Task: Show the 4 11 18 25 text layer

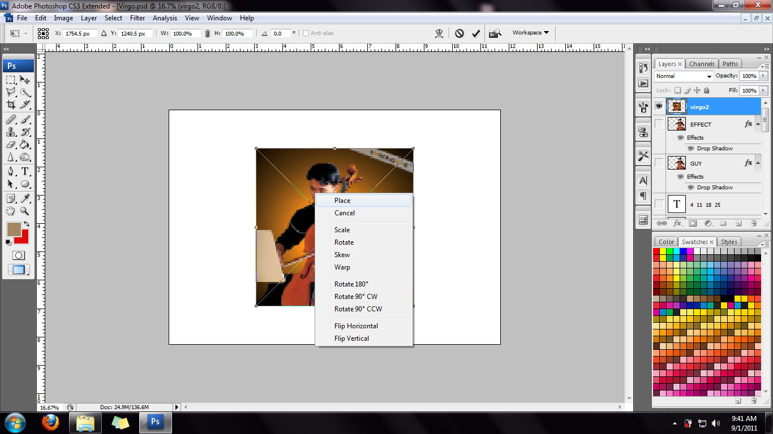Action: (x=659, y=204)
